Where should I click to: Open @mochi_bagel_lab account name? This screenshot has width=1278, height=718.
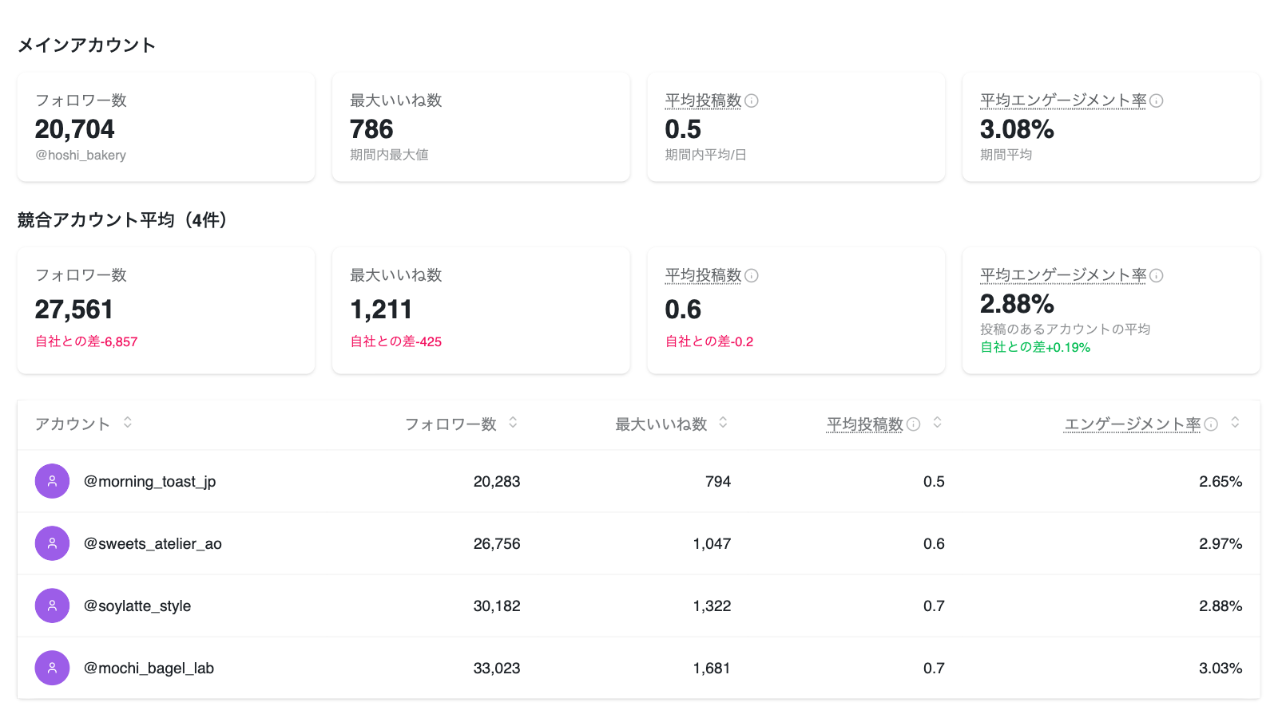(149, 669)
